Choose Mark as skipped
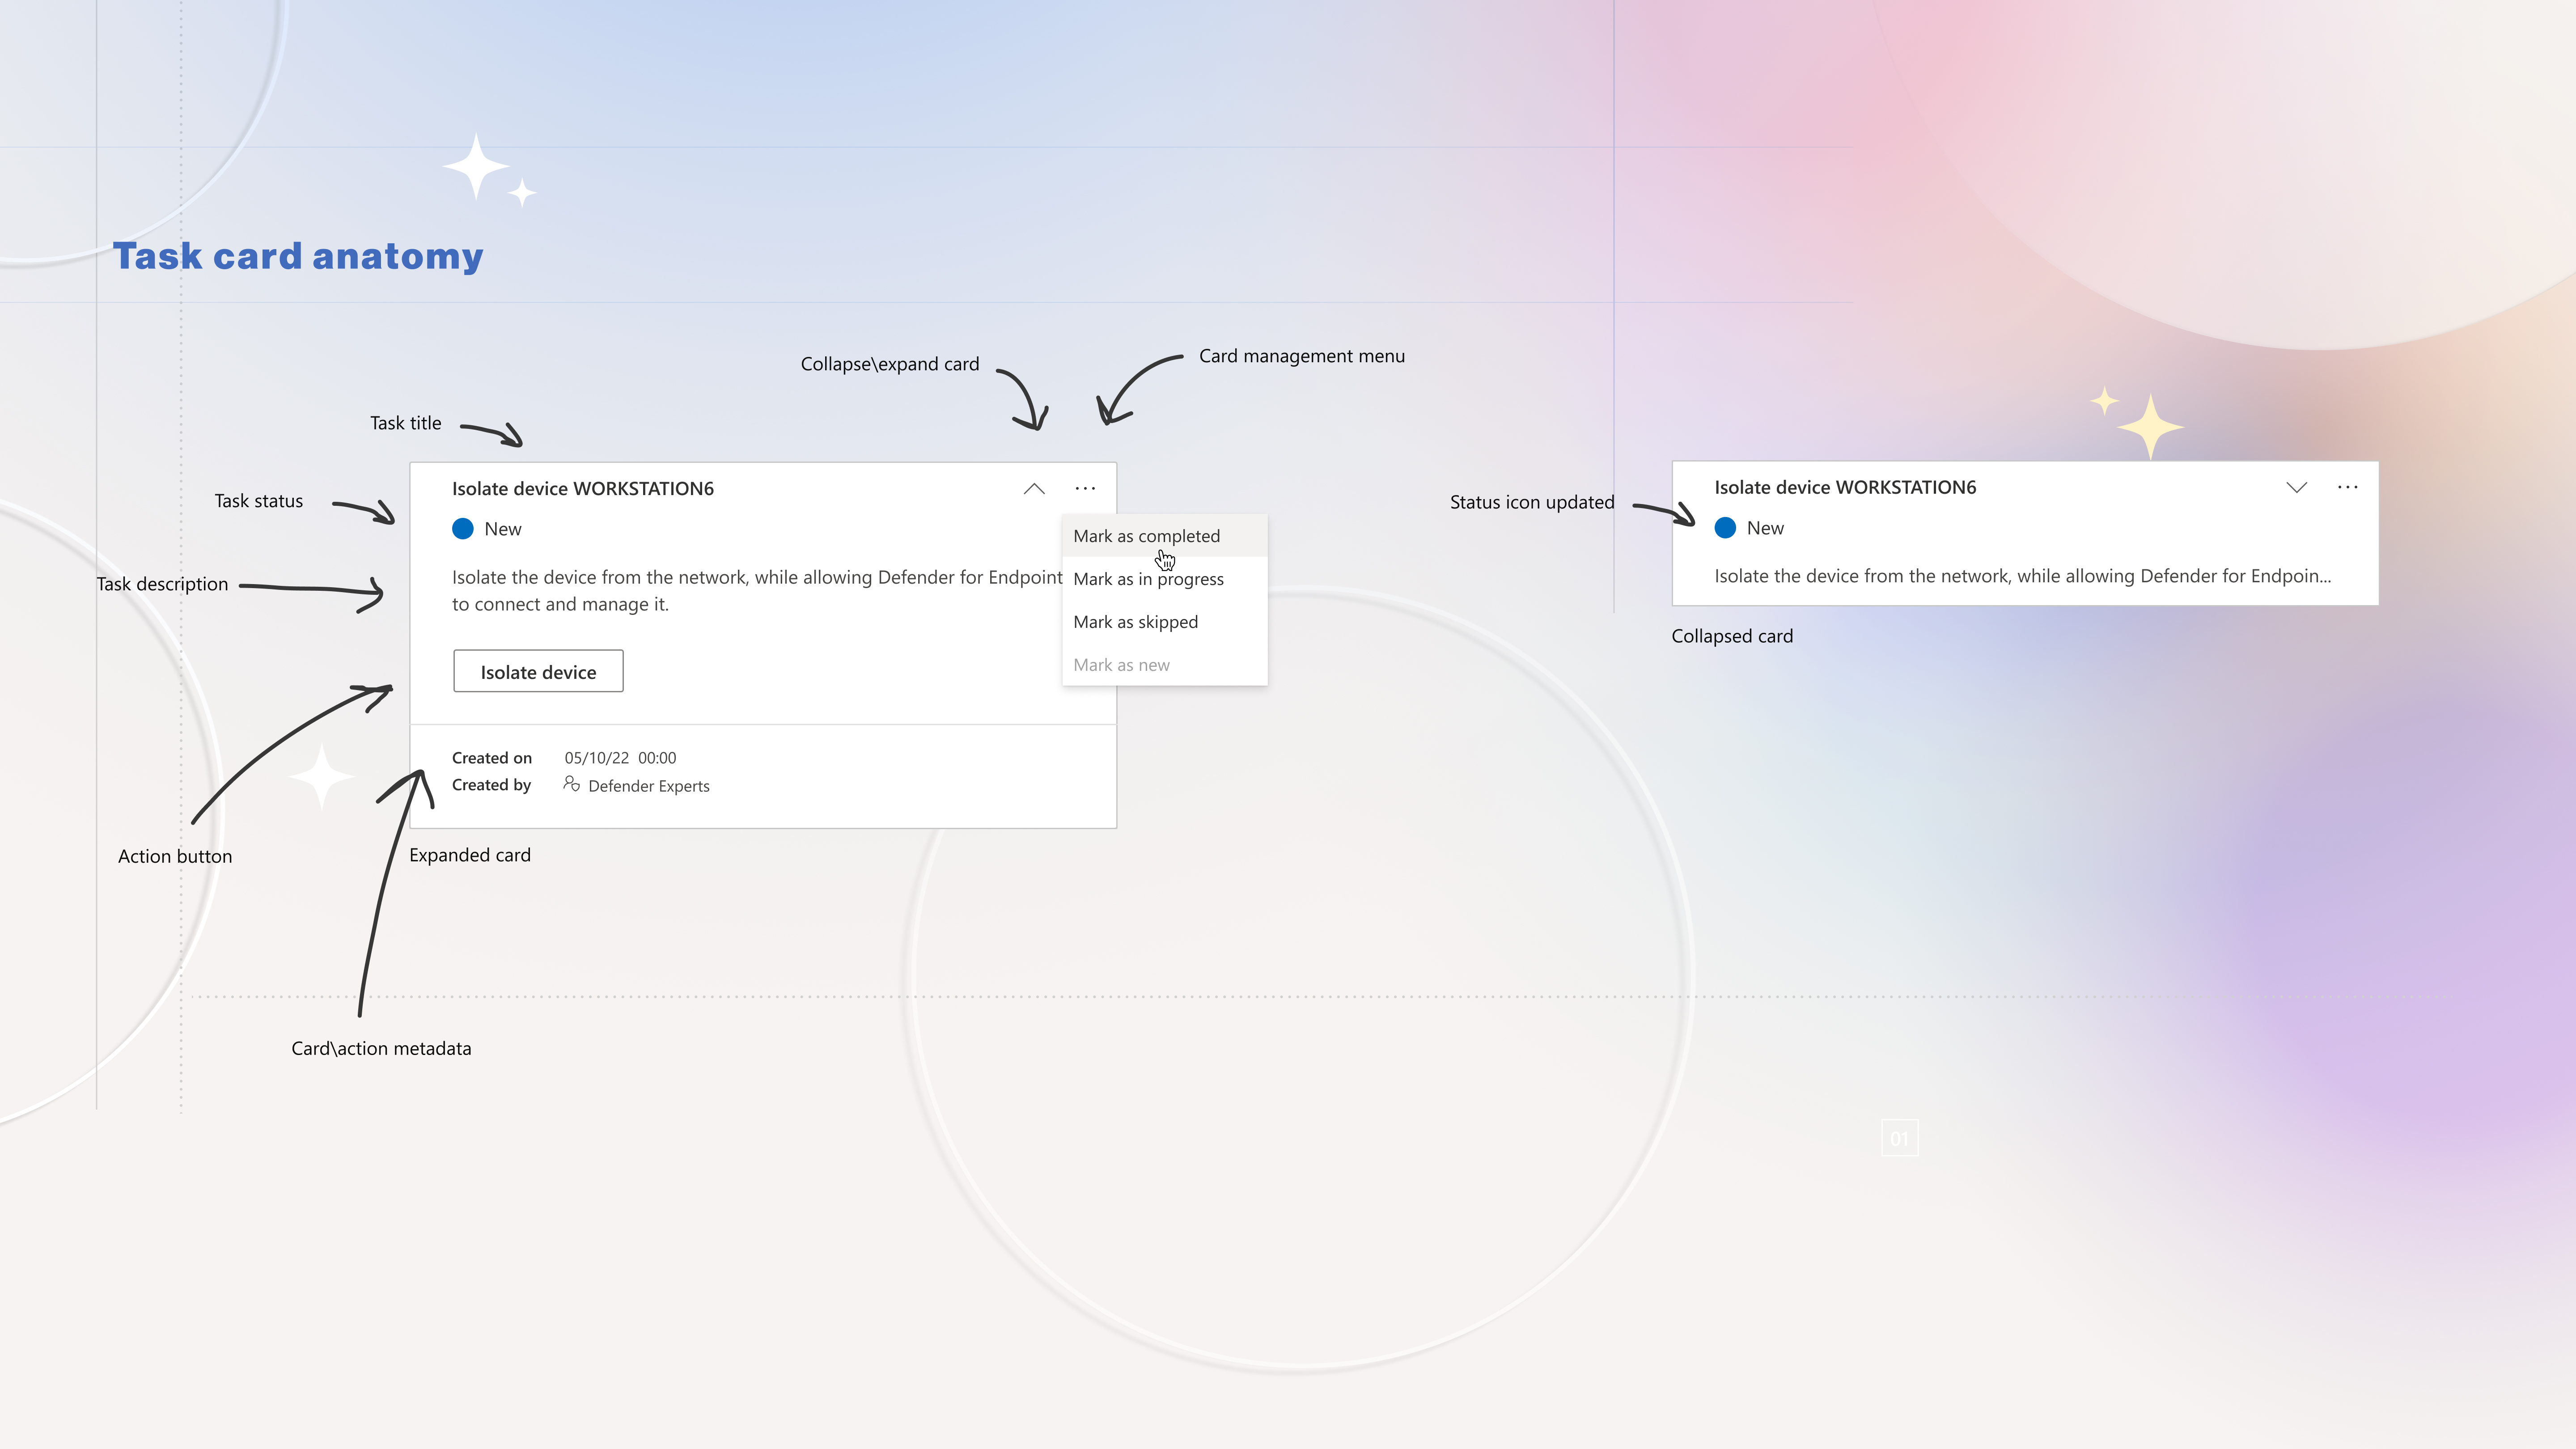Screen dimensions: 2576x1449 click(x=1165, y=622)
